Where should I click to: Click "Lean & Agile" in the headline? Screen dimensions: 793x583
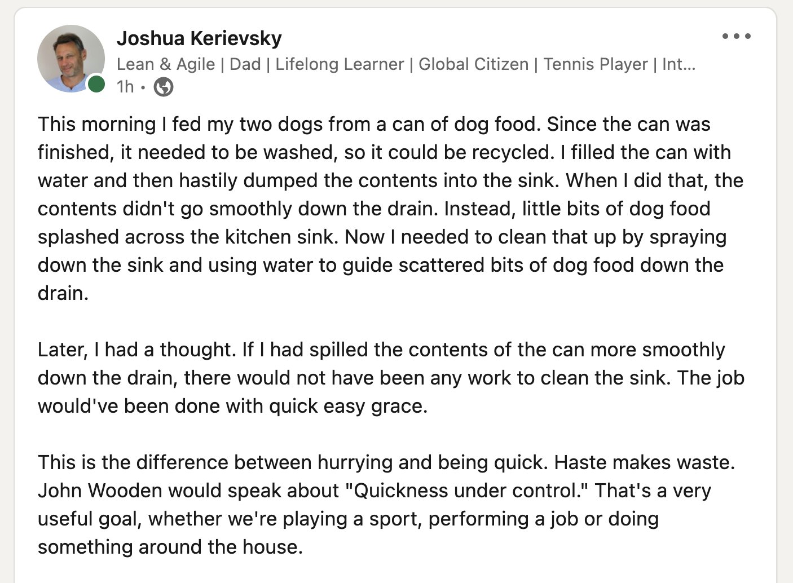(x=166, y=64)
